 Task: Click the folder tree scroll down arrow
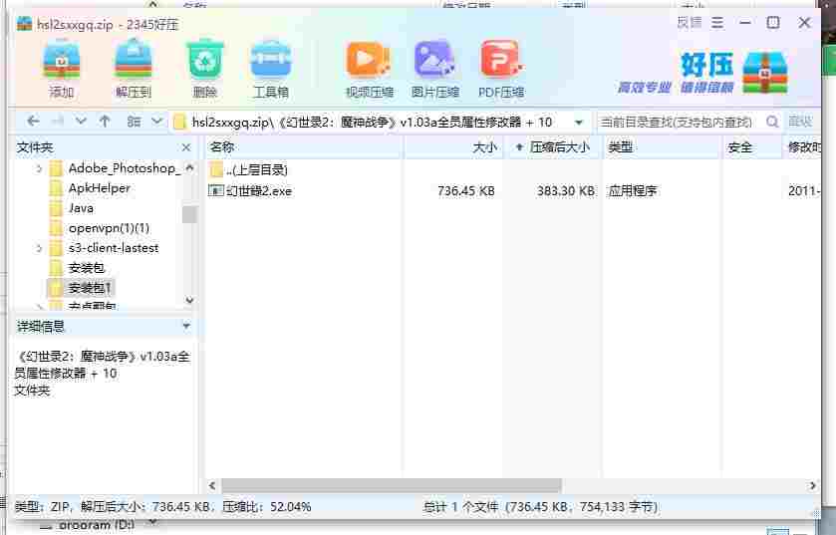189,300
